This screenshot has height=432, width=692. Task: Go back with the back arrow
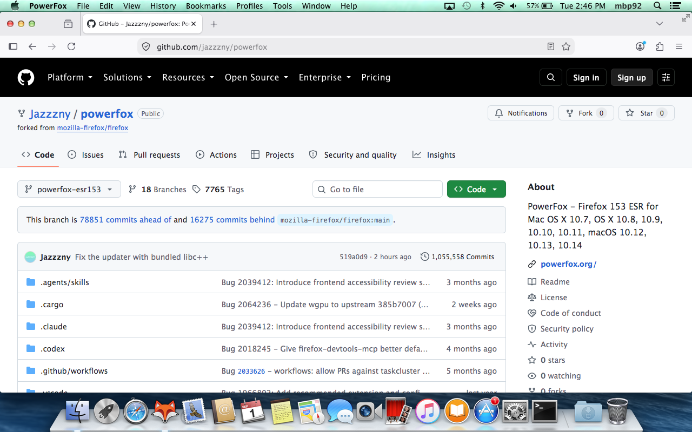[x=32, y=47]
